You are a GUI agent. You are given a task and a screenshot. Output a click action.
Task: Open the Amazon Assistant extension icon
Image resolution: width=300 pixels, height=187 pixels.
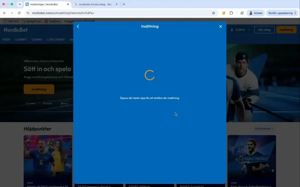coord(224,13)
